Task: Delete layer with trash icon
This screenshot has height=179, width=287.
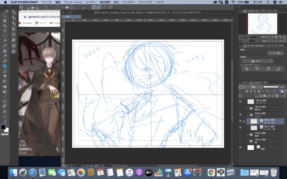Action: tap(284, 96)
